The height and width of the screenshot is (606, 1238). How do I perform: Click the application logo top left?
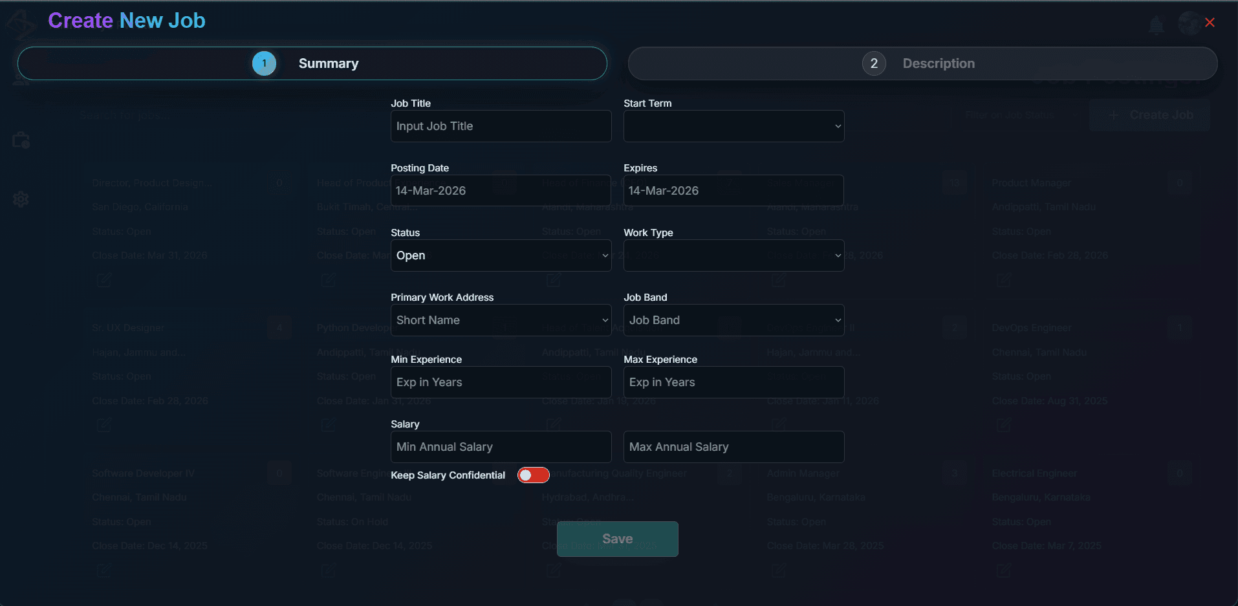[x=21, y=23]
